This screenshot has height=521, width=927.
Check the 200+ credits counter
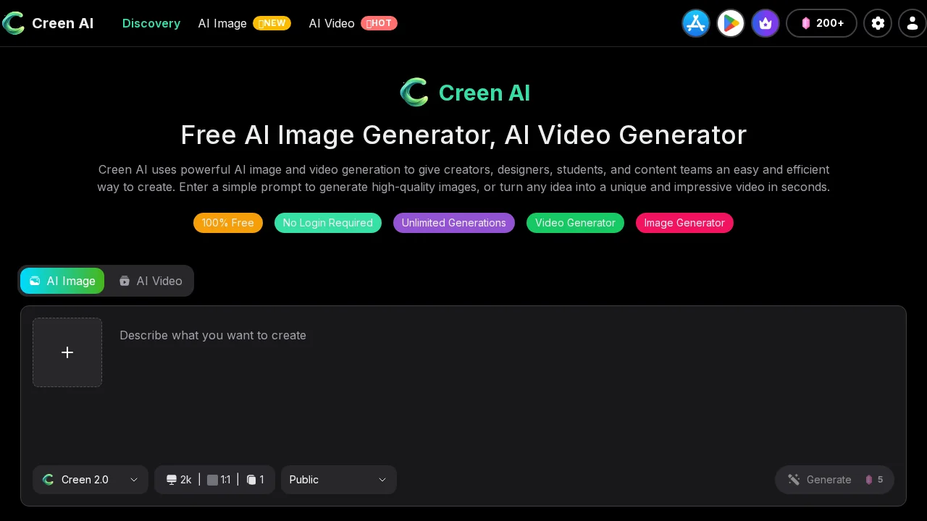(x=821, y=23)
